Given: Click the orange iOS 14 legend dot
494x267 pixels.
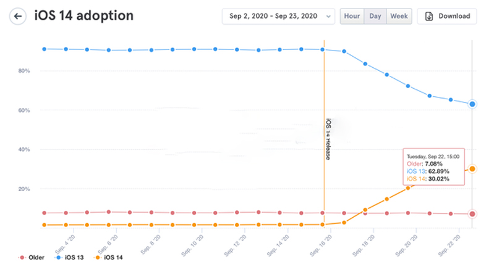Looking at the screenshot, I should coord(96,257).
